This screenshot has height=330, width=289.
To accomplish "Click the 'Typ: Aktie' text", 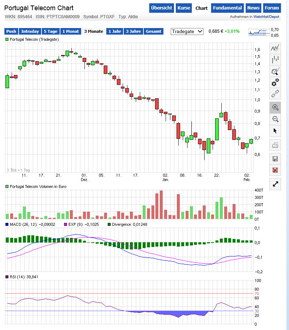I will [128, 17].
